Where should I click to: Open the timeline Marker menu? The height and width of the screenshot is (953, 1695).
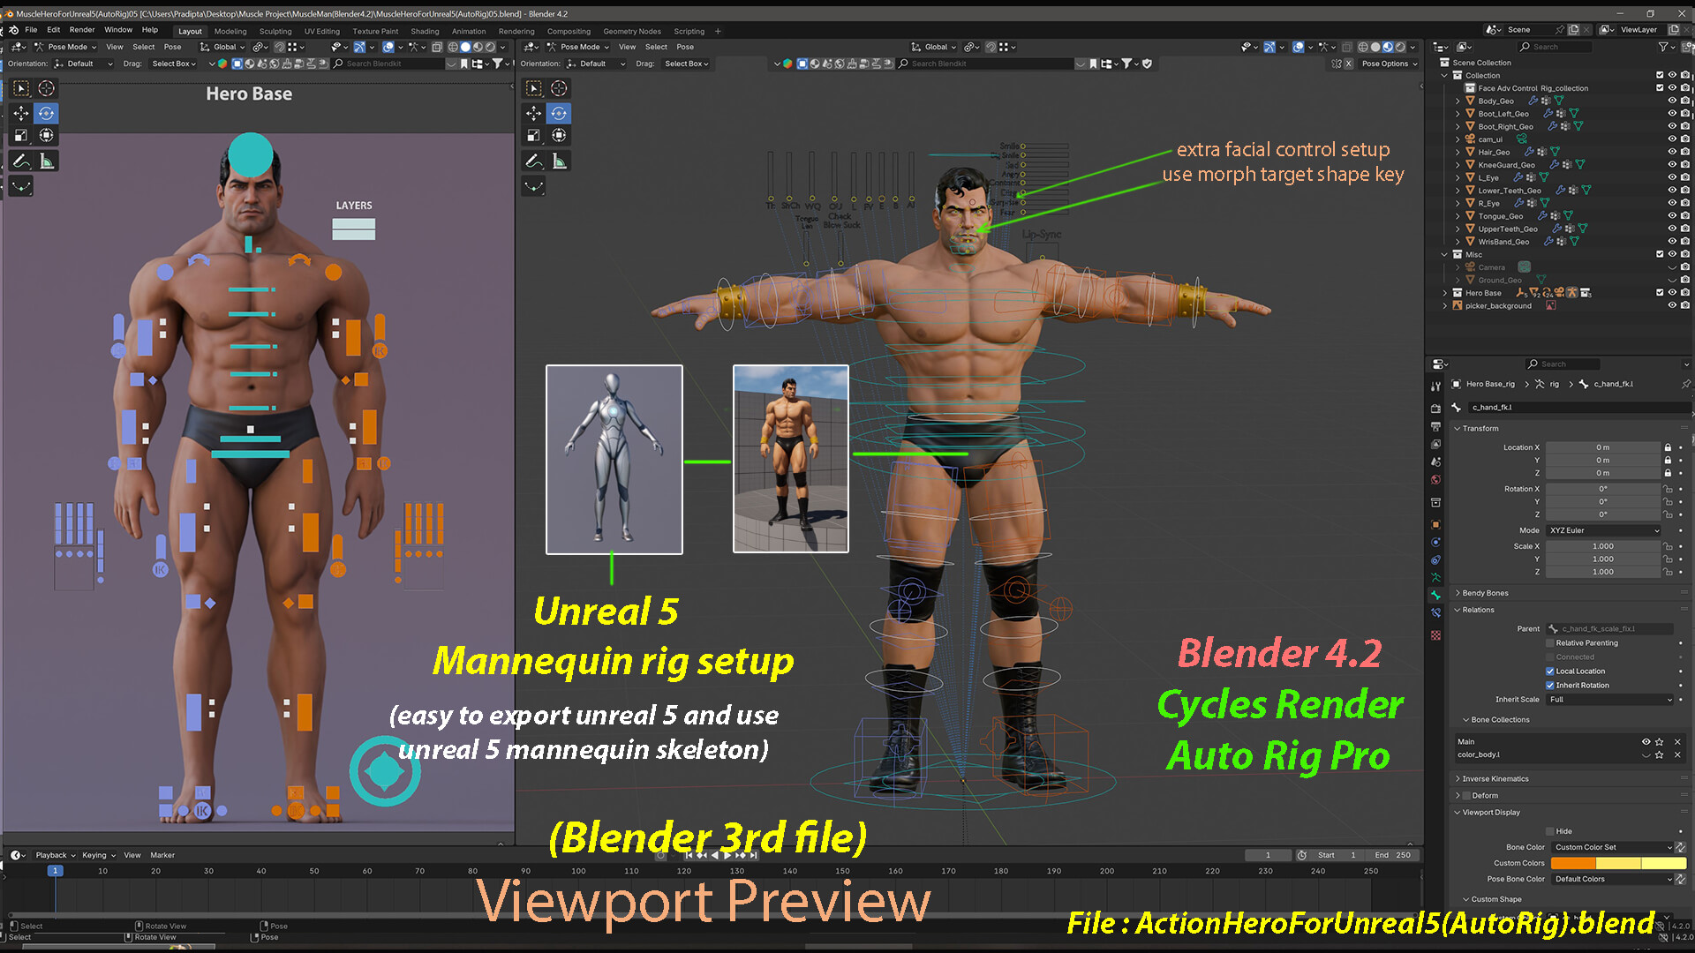pos(162,855)
